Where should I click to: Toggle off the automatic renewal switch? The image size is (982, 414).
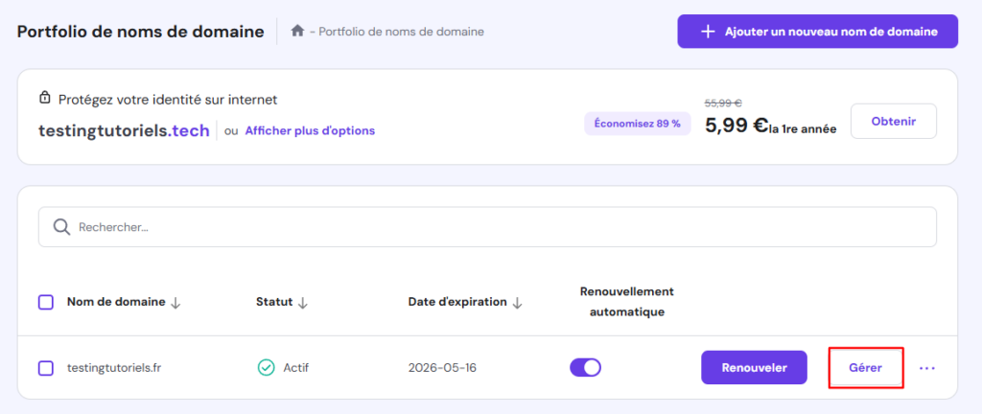coord(585,368)
